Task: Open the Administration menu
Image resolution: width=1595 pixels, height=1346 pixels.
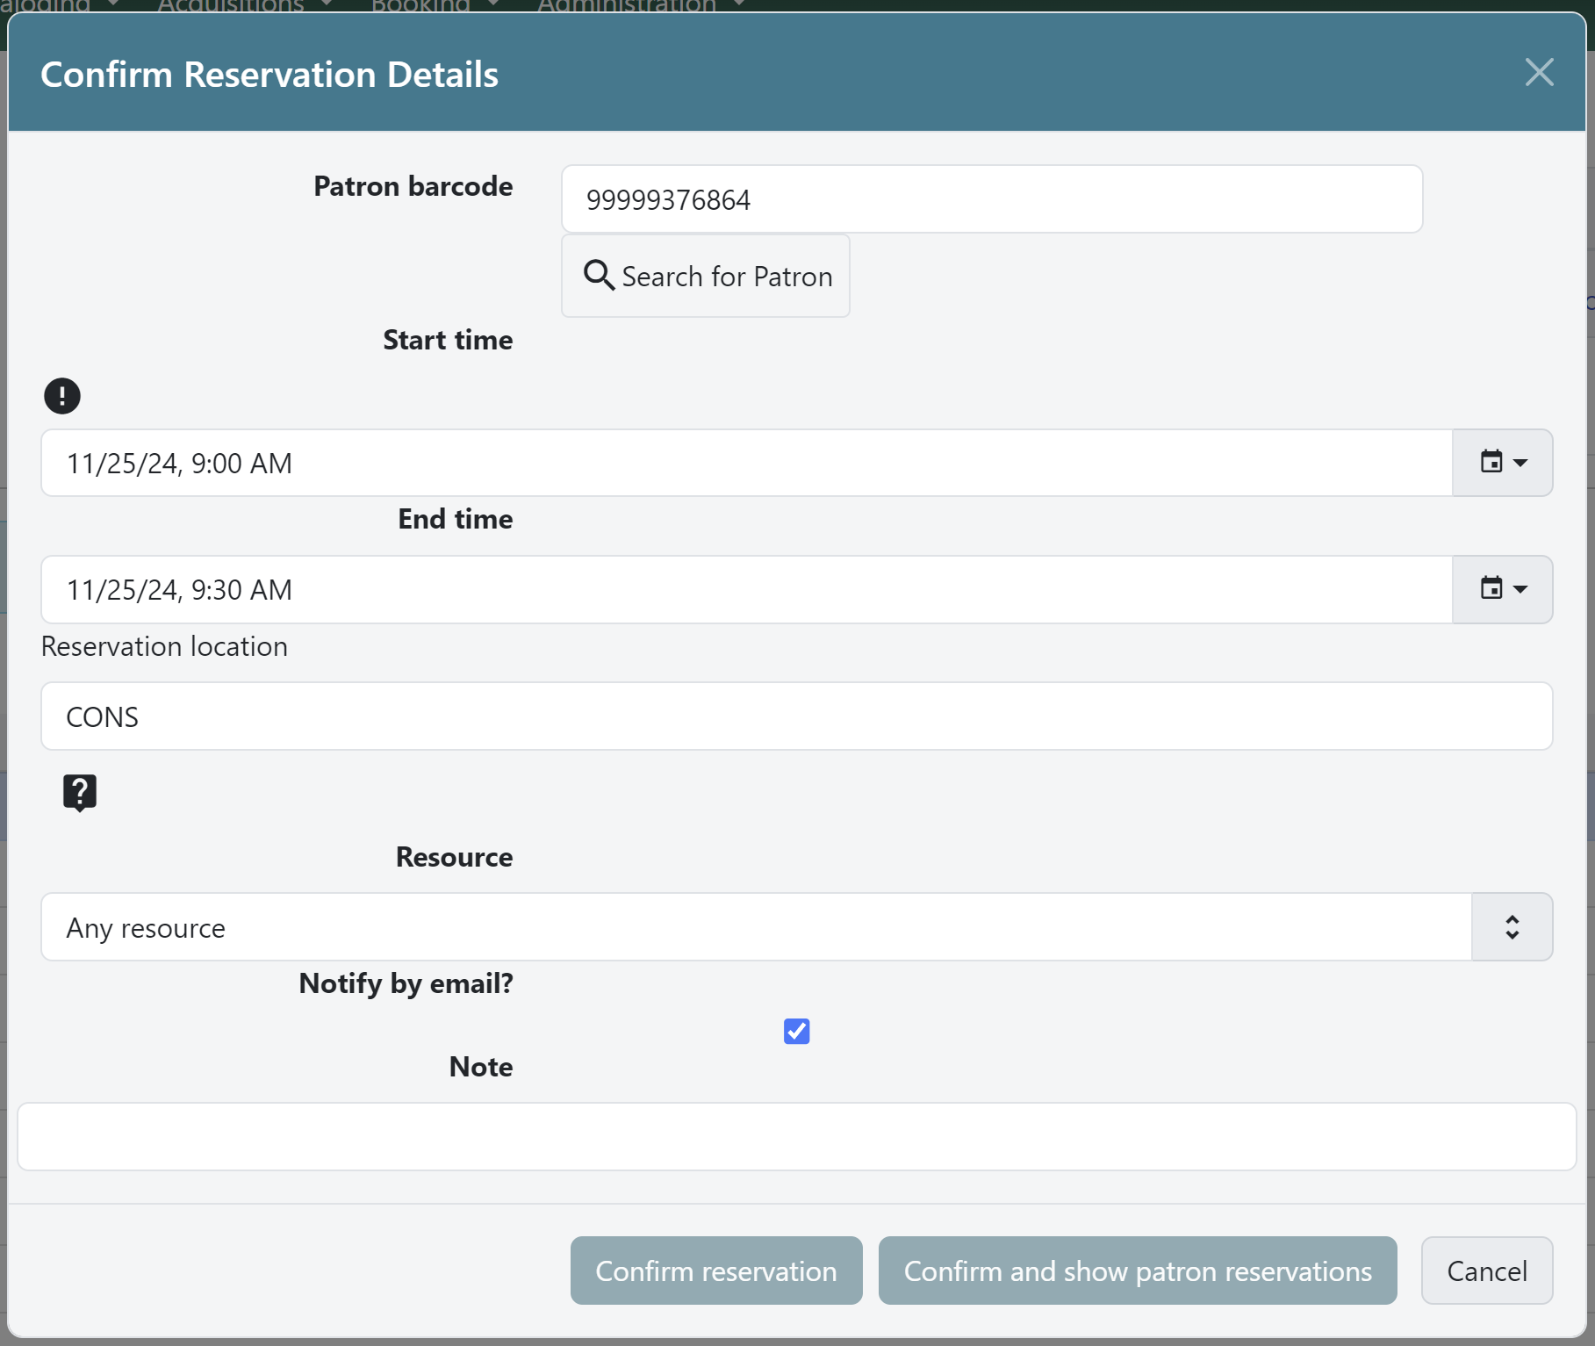Action: click(x=628, y=6)
